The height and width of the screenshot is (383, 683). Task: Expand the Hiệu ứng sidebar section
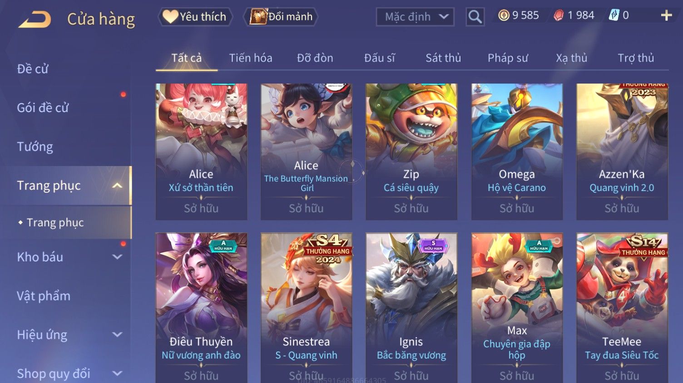pos(117,334)
